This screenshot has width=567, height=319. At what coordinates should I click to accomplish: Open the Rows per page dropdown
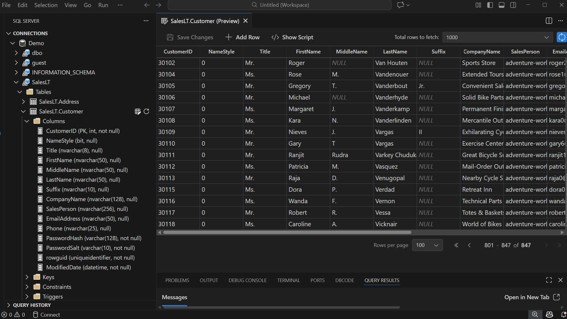(x=427, y=245)
